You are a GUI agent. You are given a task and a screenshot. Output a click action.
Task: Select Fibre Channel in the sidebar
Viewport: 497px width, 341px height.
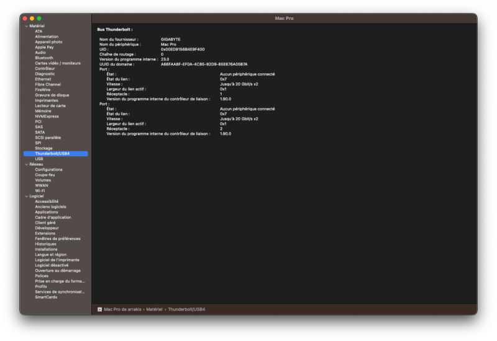tap(48, 84)
